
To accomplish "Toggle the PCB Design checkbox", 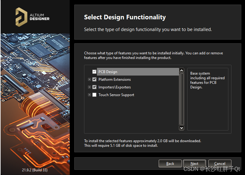I will point(94,72).
